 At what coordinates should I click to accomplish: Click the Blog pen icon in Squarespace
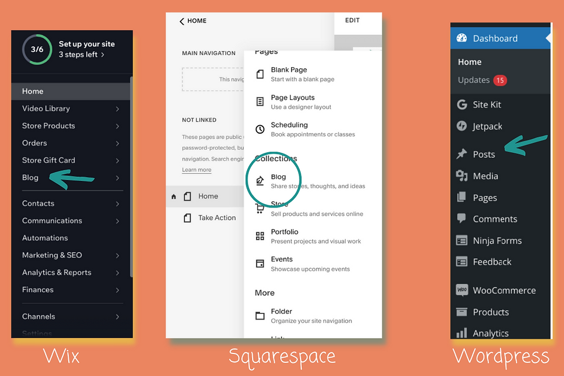tap(259, 181)
